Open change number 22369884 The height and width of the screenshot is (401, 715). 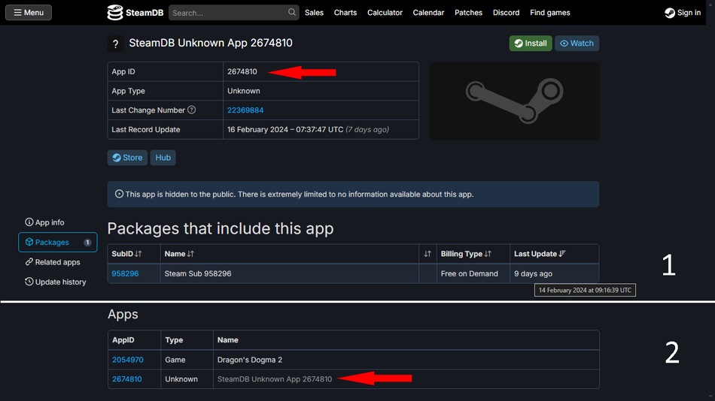(x=245, y=110)
